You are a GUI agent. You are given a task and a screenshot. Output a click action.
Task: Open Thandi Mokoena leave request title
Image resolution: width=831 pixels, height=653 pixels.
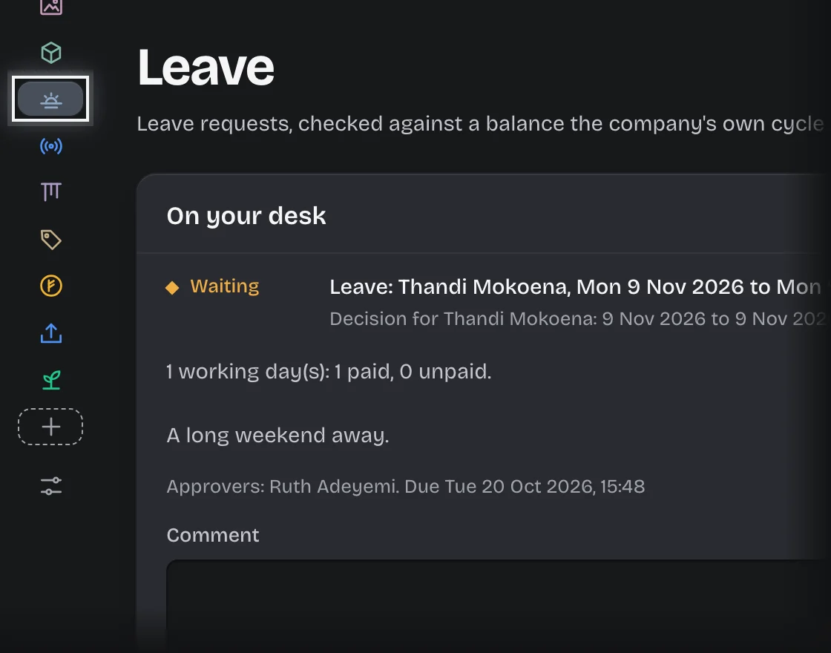[578, 286]
